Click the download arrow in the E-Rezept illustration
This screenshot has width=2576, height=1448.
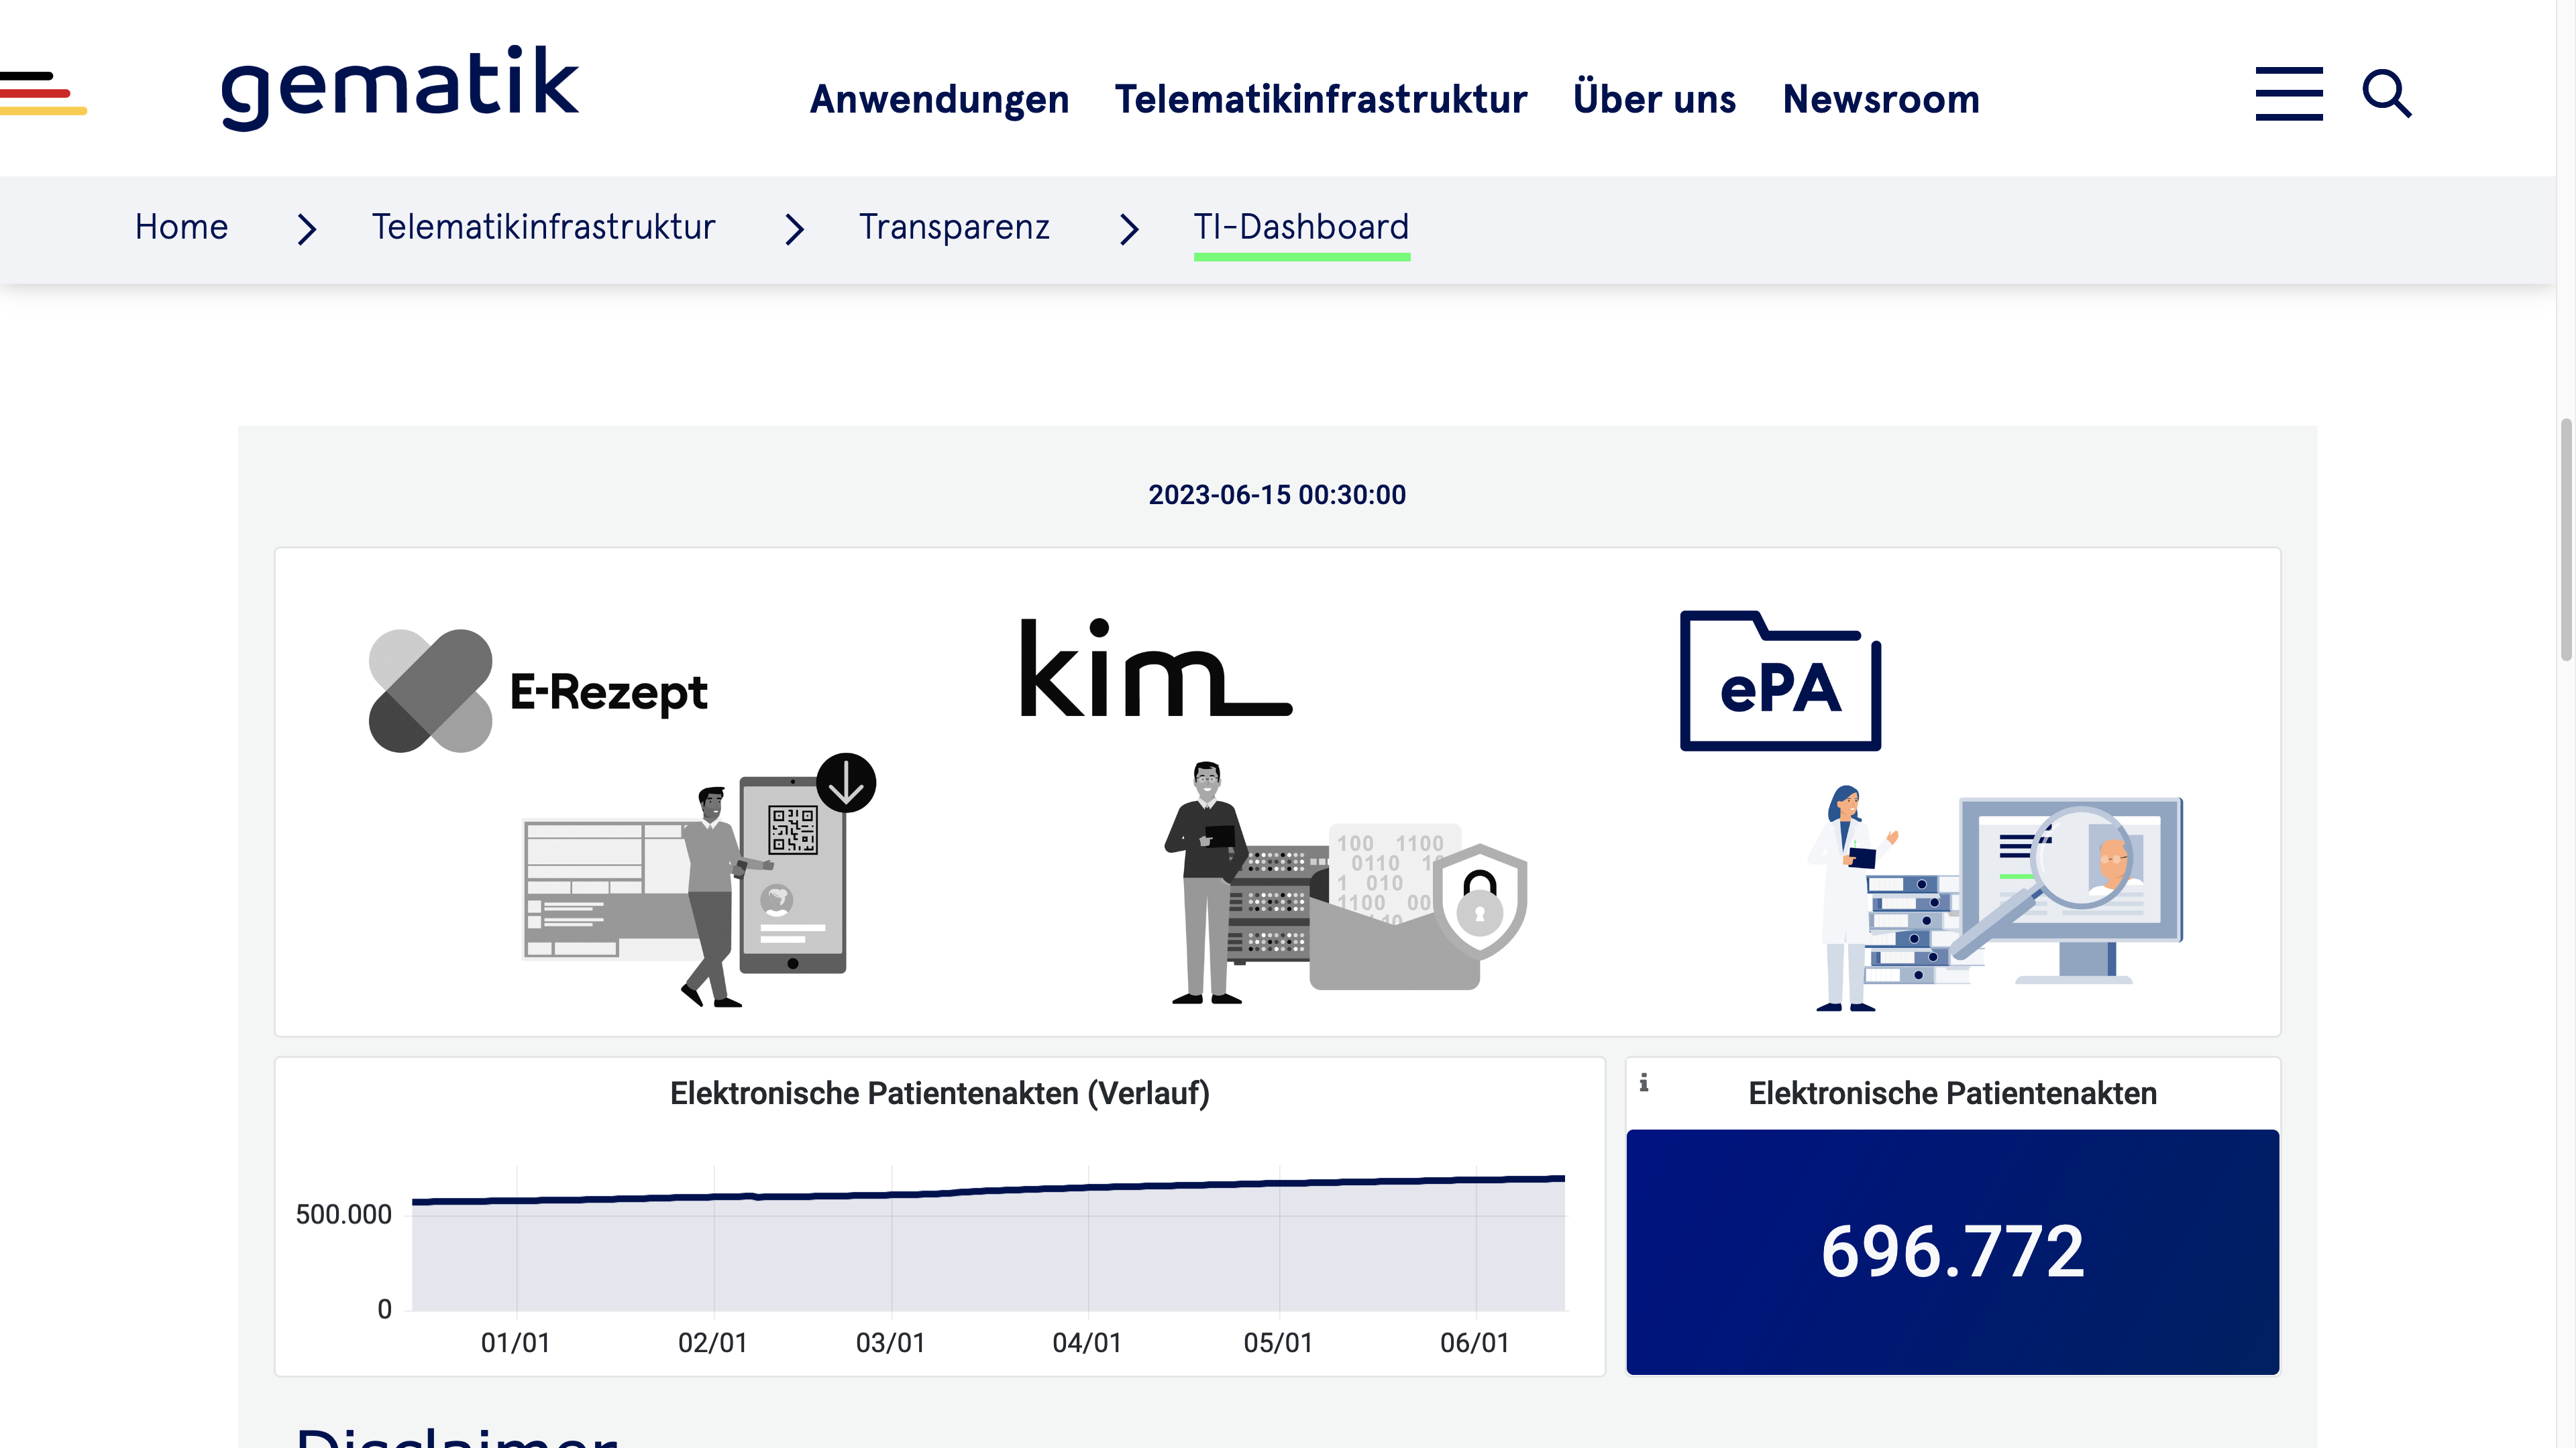pos(846,782)
